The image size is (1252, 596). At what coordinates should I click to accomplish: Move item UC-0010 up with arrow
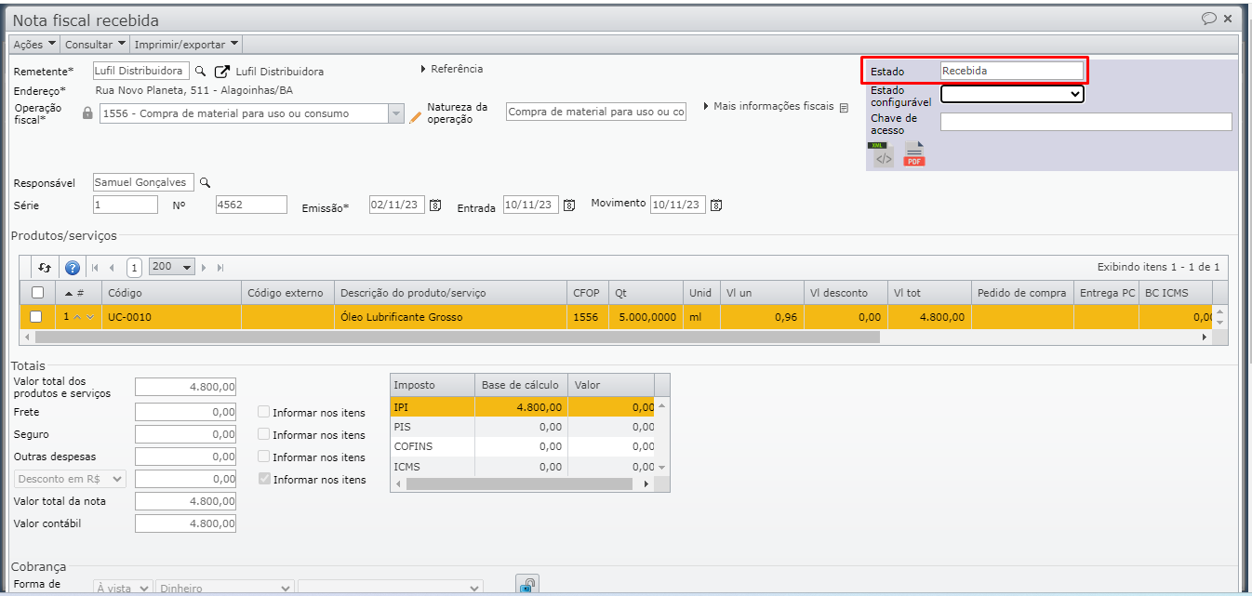point(77,317)
